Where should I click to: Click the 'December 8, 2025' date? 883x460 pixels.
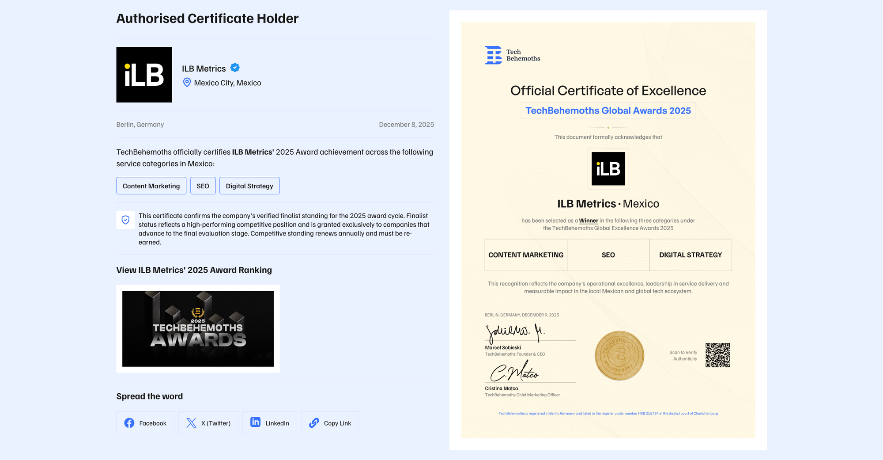click(407, 125)
